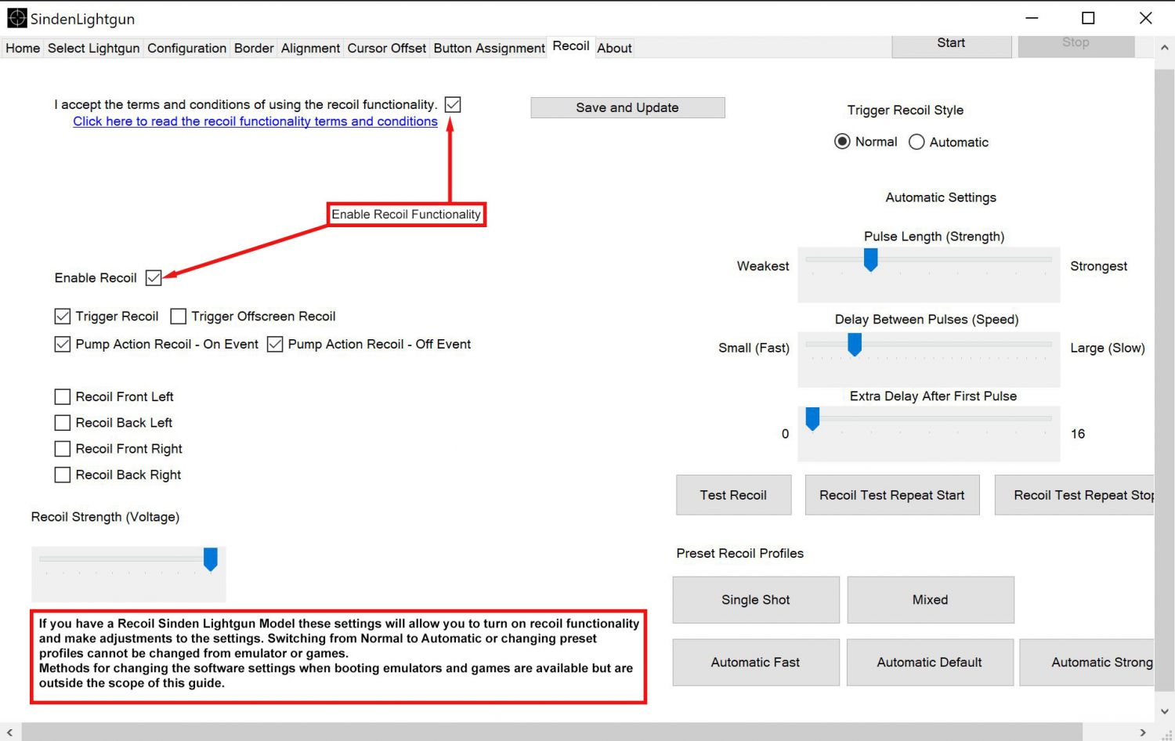The image size is (1175, 741).
Task: Choose the Single Shot preset profile
Action: 755,600
